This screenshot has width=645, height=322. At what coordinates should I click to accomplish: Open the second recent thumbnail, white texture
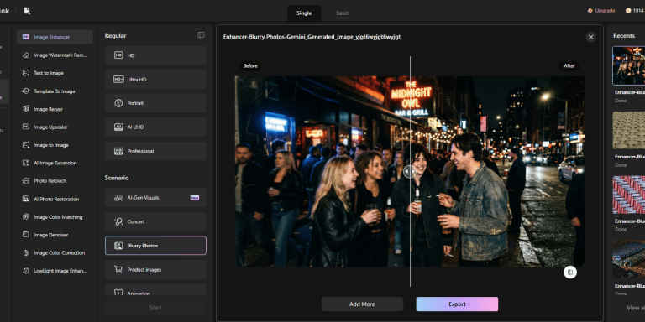click(628, 130)
